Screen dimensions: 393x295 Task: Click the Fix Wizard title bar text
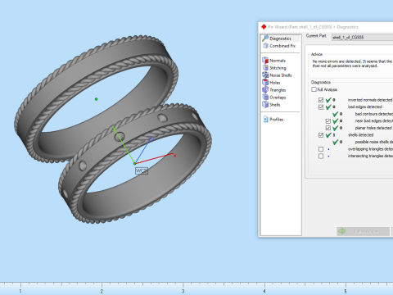(313, 27)
